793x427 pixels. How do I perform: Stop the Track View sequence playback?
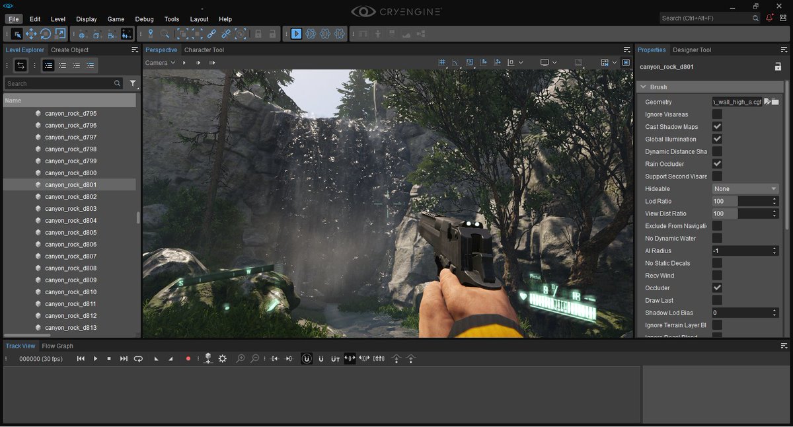tap(109, 358)
